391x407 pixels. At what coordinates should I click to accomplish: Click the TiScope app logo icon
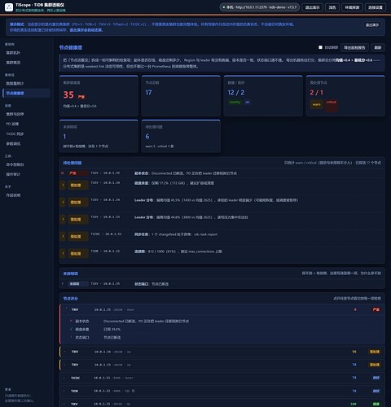9,7
